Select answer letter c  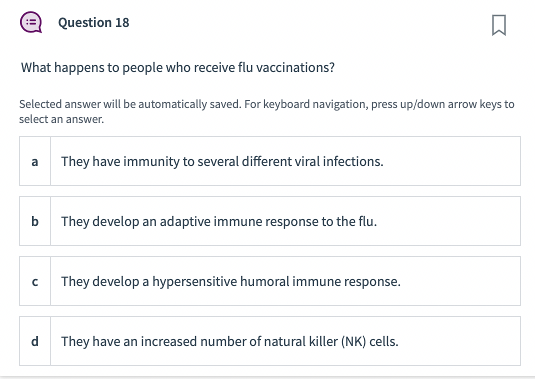(34, 281)
